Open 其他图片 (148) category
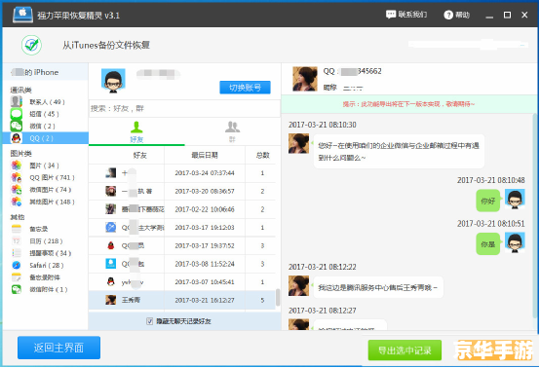540x368 pixels. [46, 202]
